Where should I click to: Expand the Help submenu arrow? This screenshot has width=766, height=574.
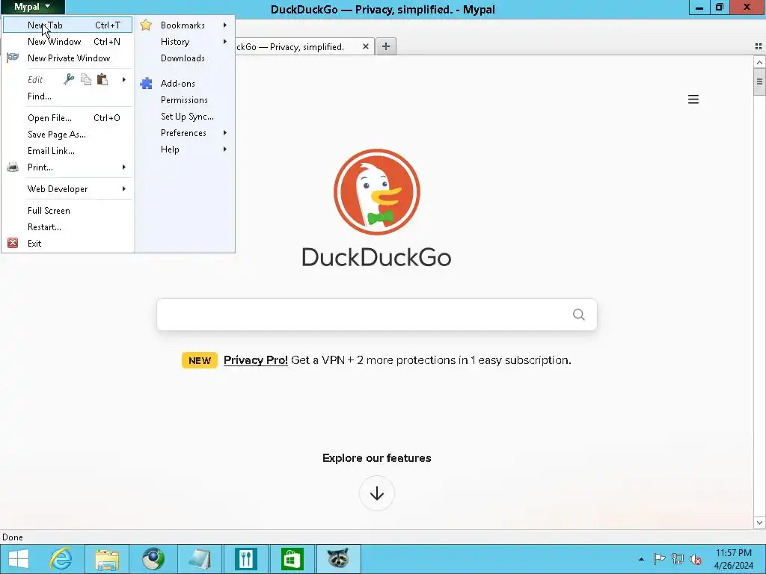[224, 149]
